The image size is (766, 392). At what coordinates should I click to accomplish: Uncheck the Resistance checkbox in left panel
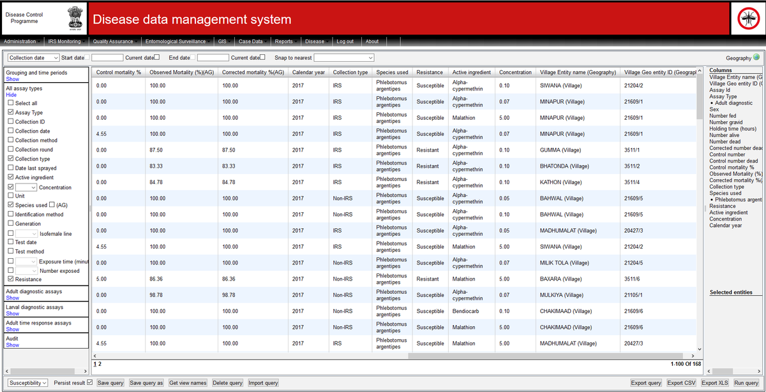[11, 279]
